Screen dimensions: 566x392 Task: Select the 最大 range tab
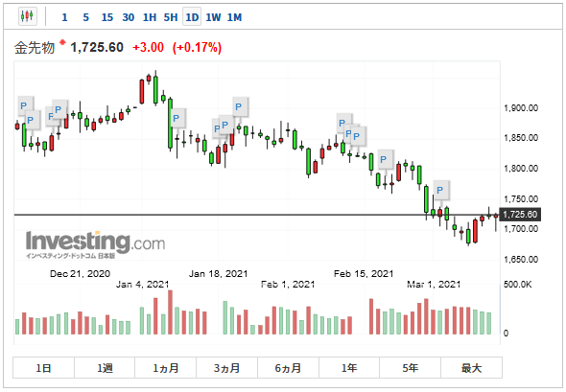click(471, 368)
